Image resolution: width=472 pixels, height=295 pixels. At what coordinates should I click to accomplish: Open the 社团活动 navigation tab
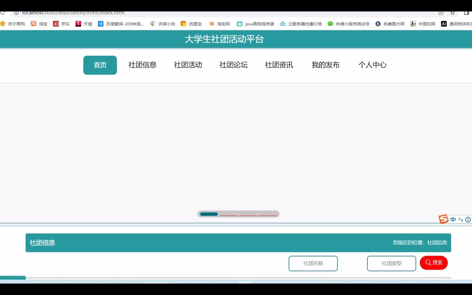[x=188, y=65]
